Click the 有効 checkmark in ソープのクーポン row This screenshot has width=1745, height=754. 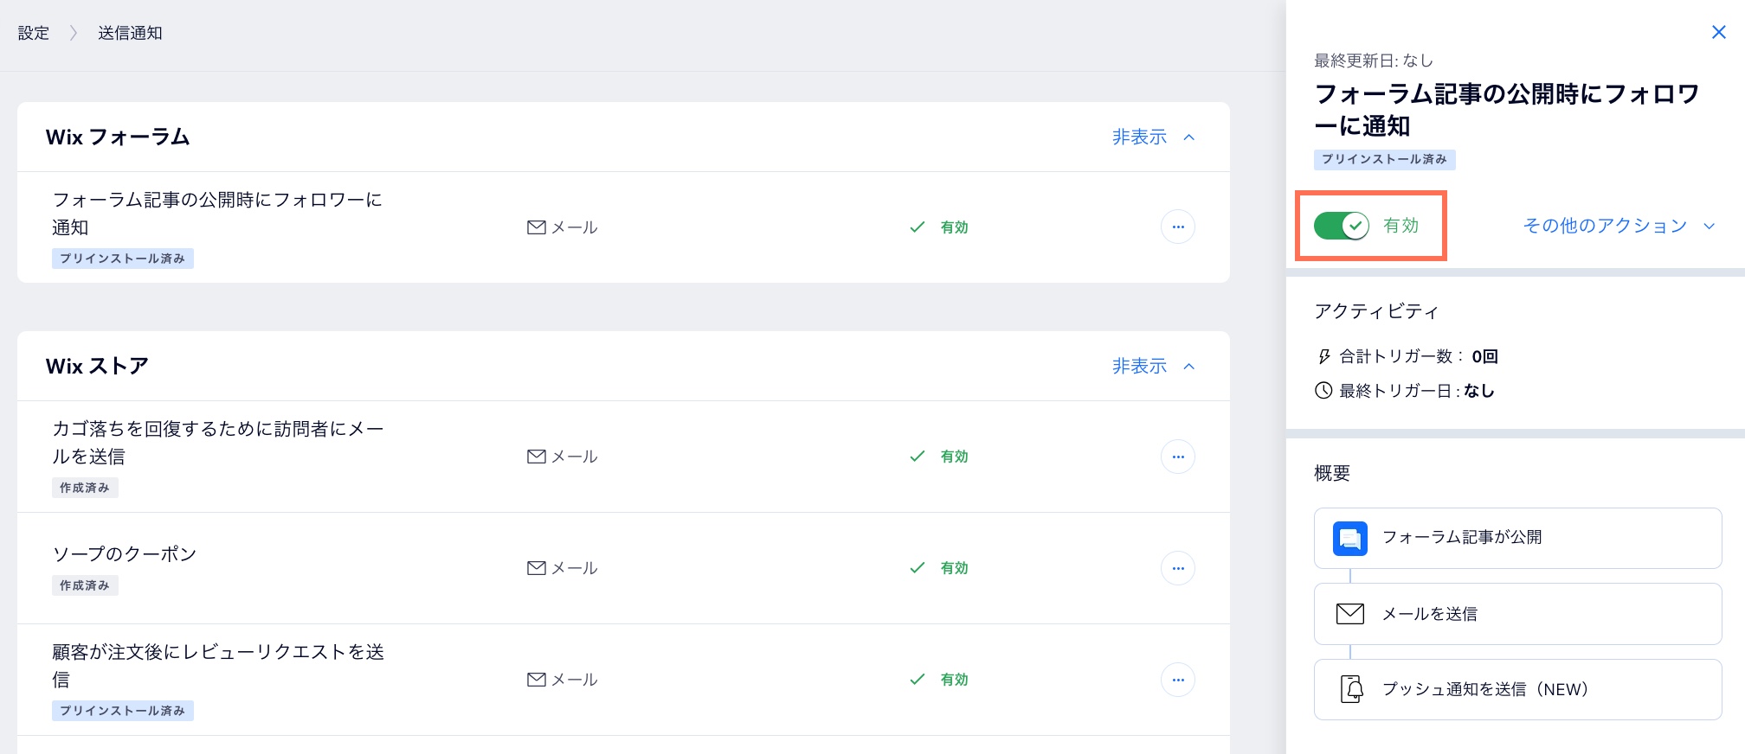tap(918, 568)
